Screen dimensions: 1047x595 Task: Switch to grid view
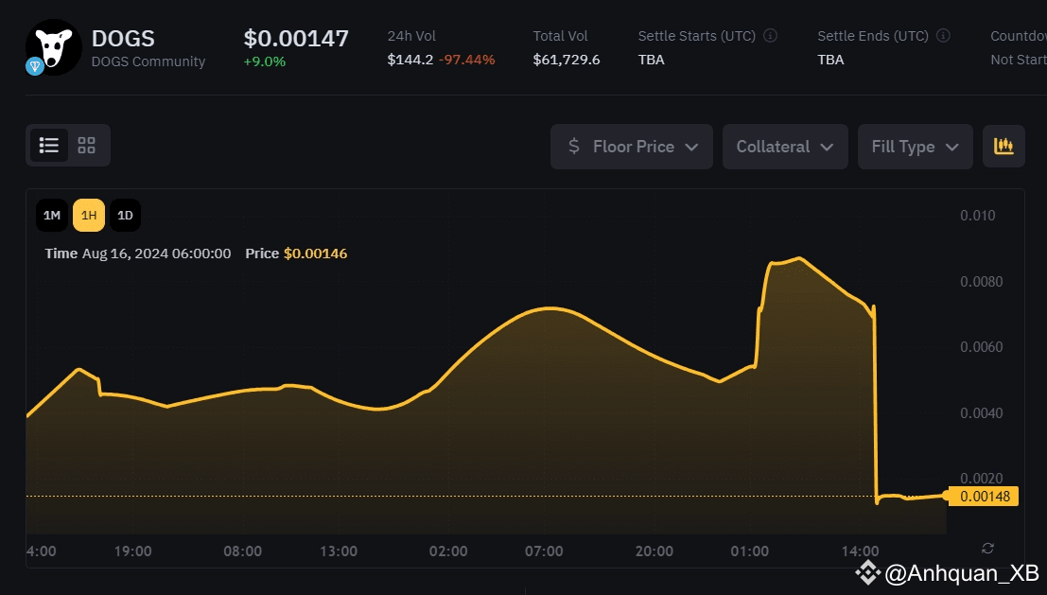pyautogui.click(x=87, y=146)
